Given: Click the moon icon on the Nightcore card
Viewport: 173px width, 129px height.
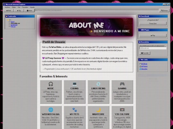Looking at the screenshot, I should (98, 110).
